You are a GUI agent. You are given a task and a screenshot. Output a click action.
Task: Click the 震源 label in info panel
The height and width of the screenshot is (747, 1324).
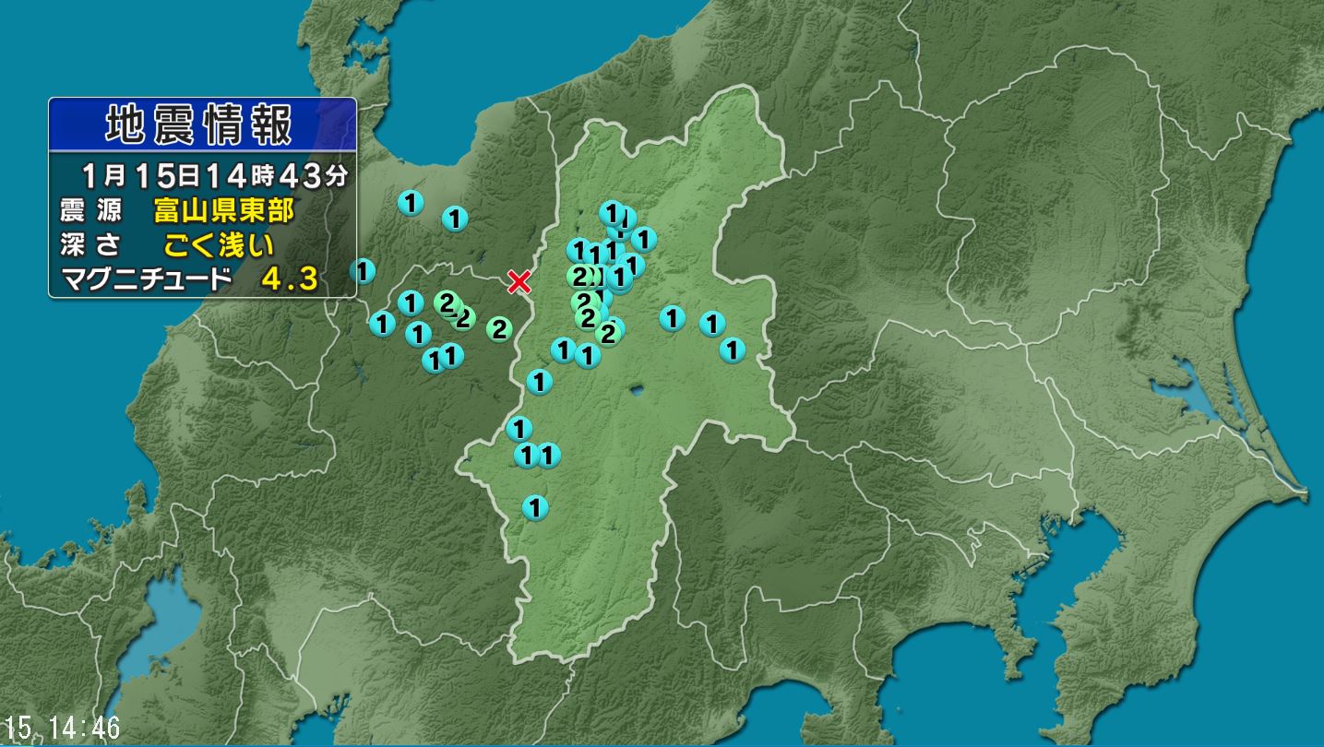pos(90,211)
